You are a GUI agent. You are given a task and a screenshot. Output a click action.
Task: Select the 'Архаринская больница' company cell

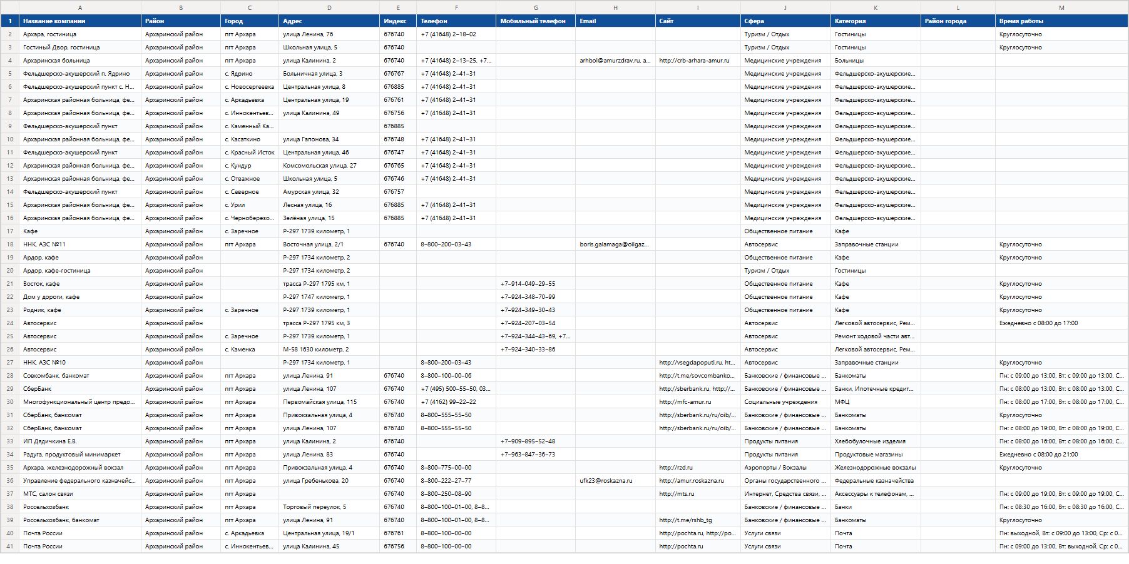click(x=80, y=61)
